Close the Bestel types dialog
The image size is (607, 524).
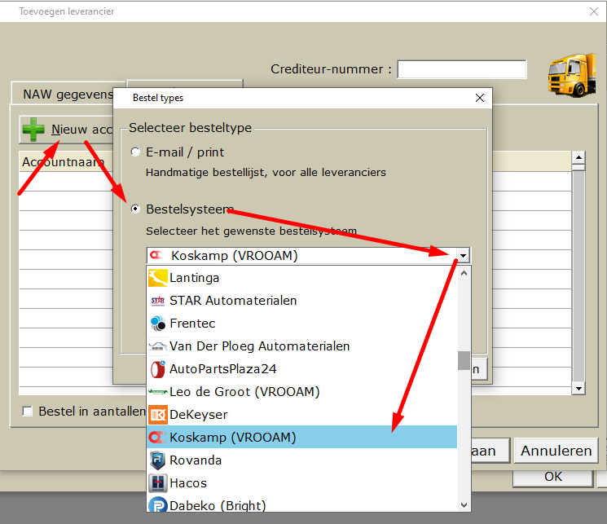(480, 98)
